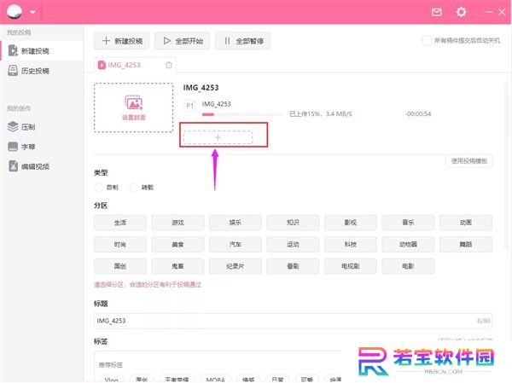Choose the 游戏 category
This screenshot has width=512, height=383.
[x=177, y=223]
